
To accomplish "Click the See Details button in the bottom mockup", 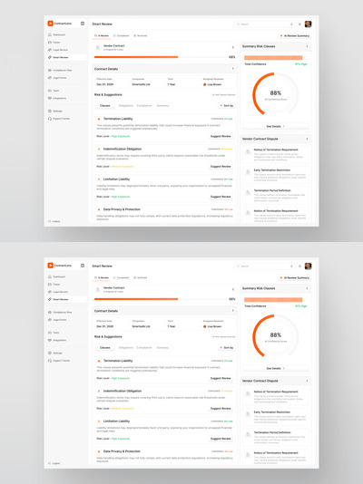I will pos(275,368).
